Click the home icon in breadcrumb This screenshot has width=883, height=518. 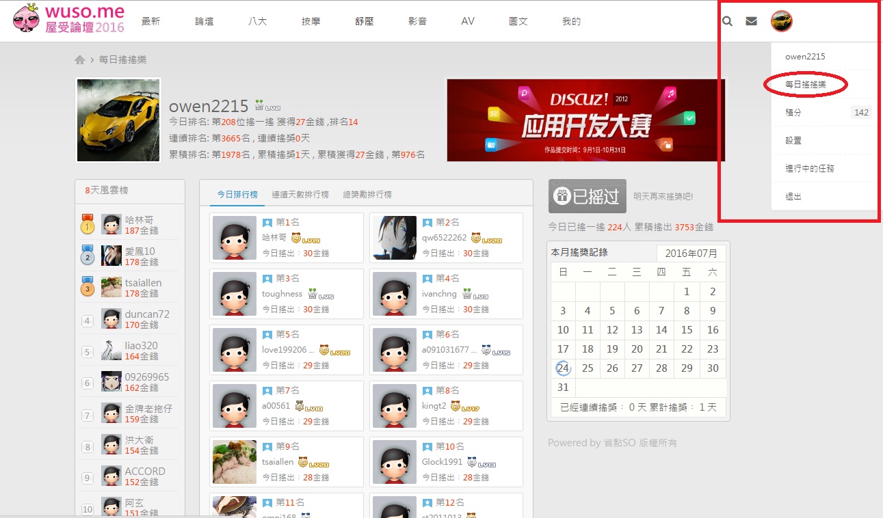(x=80, y=60)
